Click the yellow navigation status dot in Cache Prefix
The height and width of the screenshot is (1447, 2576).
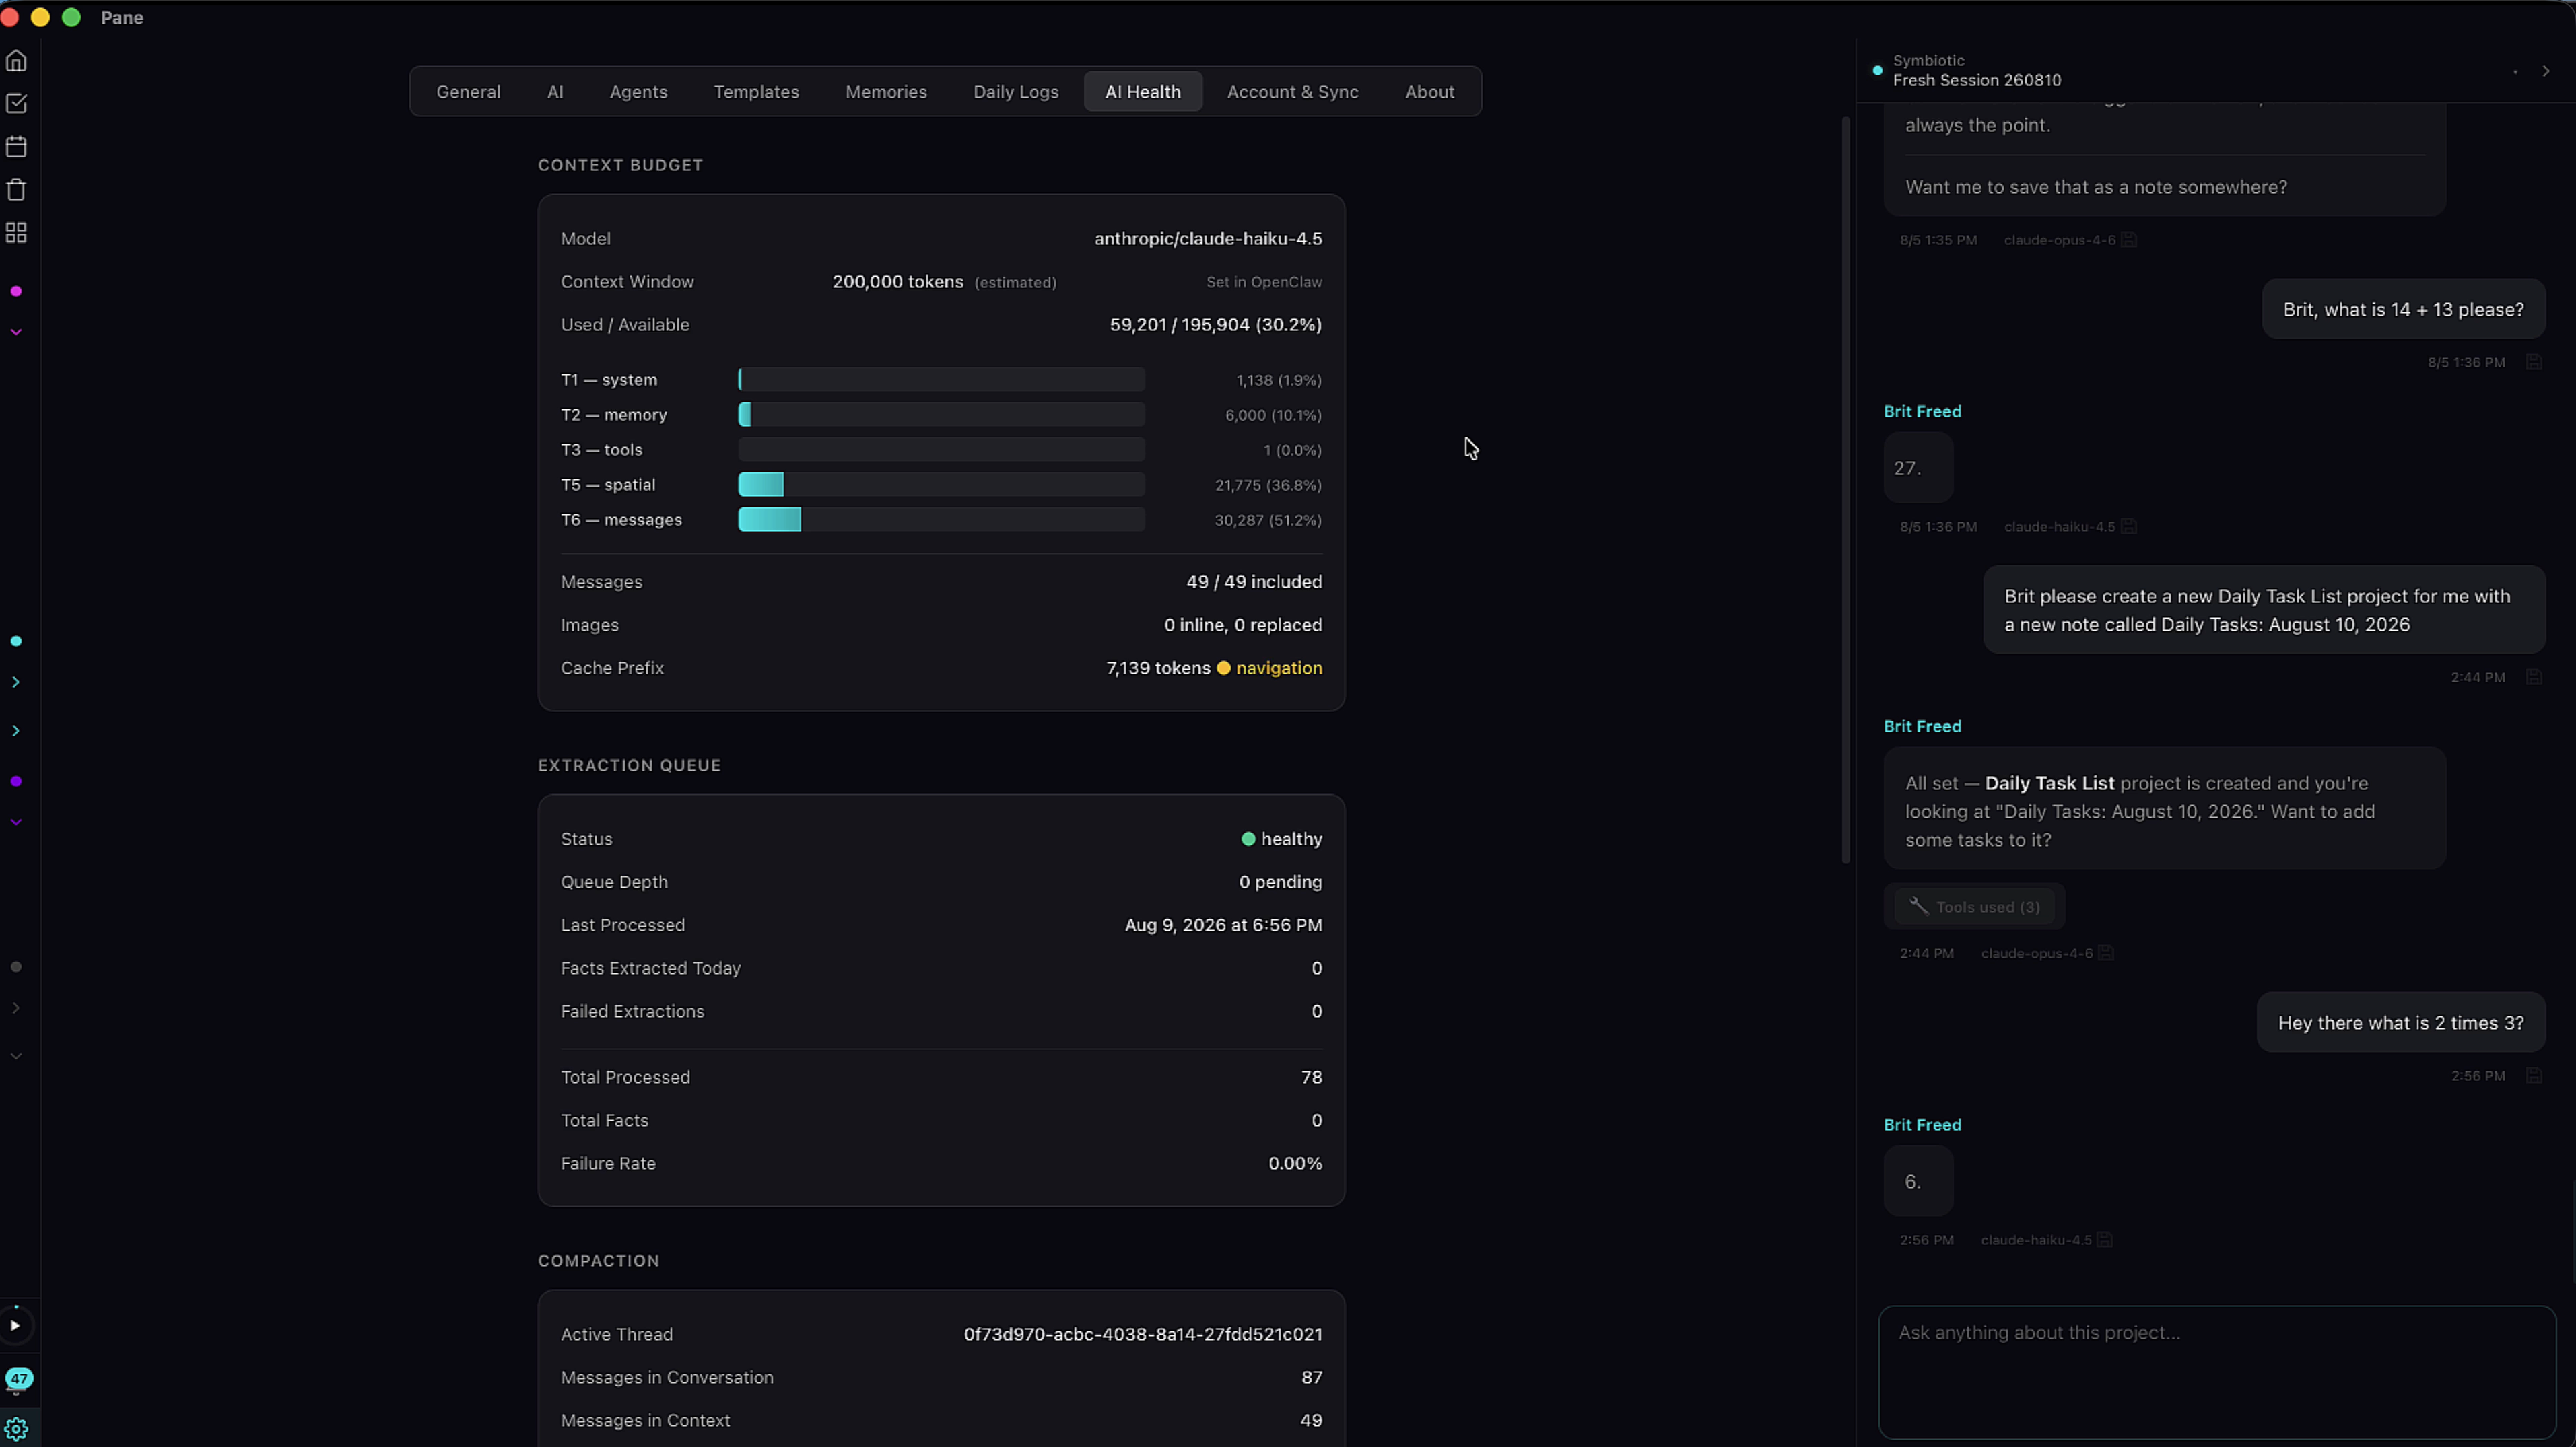1223,668
